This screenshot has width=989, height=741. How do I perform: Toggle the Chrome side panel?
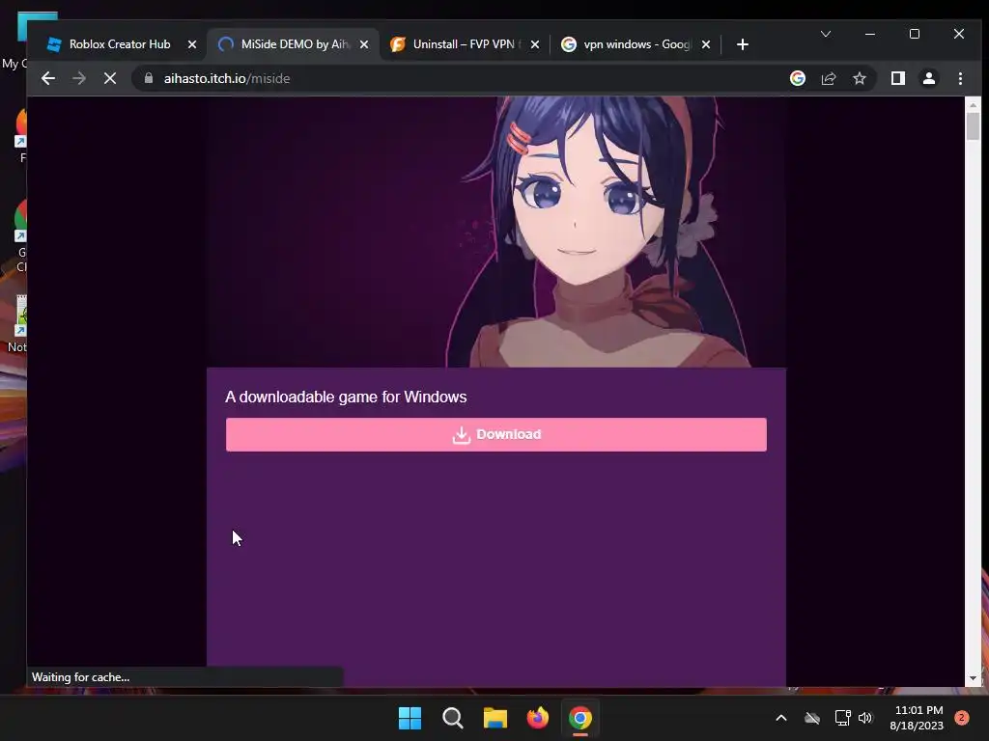pos(897,78)
